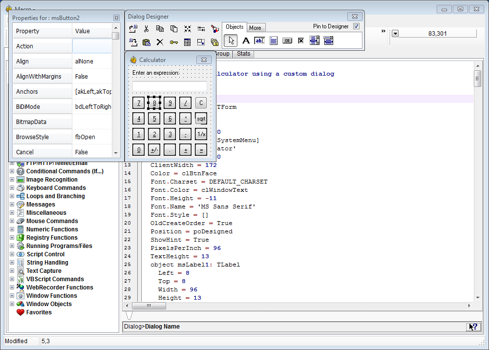
Task: Click the stacked folders icon in Dialog Designer
Action: point(214,42)
